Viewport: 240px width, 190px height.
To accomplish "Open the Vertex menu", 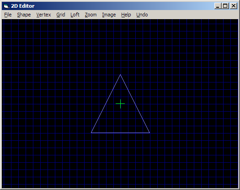I will click(43, 15).
